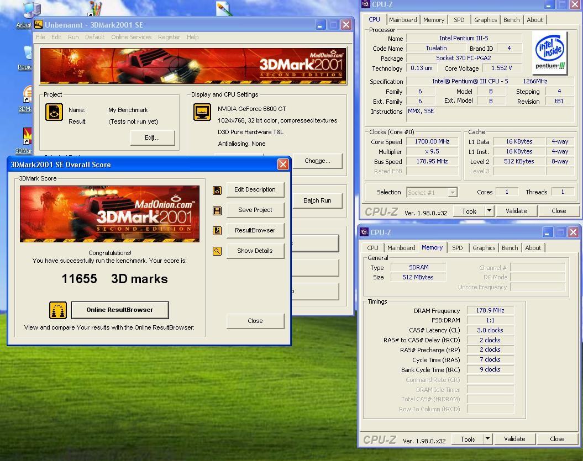The image size is (583, 461).
Task: Click Validate in the top CPU-Z window
Action: click(516, 211)
